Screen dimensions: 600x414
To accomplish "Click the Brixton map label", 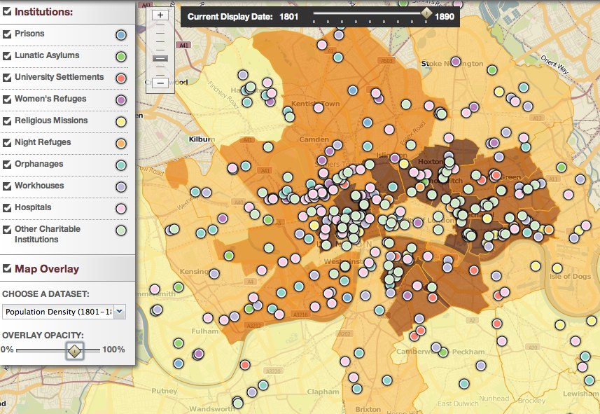I will point(368,409).
